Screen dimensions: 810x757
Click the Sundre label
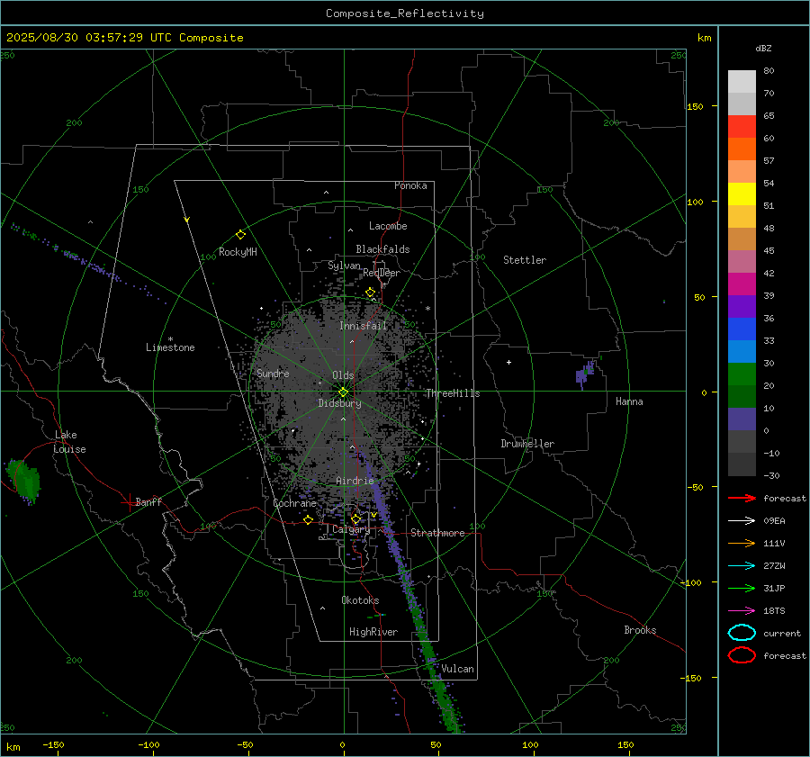click(x=273, y=373)
